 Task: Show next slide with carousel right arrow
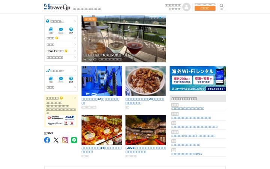163,39
